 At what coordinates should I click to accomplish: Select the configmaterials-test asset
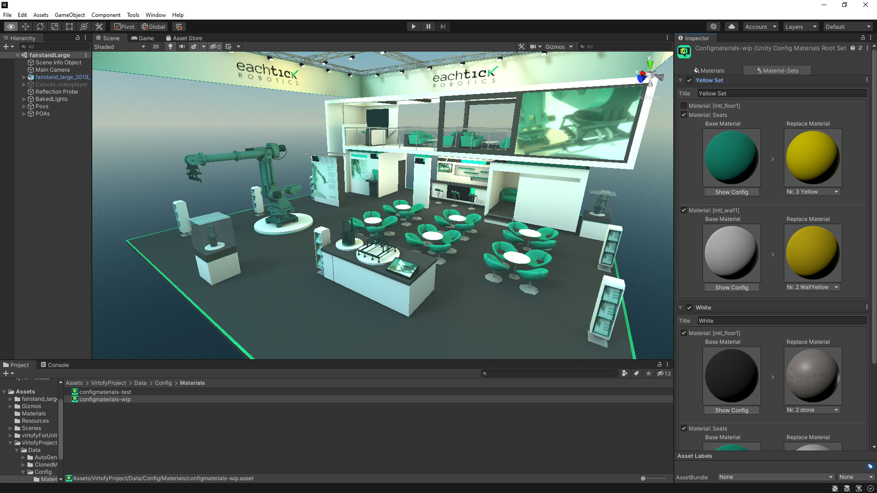(x=105, y=392)
